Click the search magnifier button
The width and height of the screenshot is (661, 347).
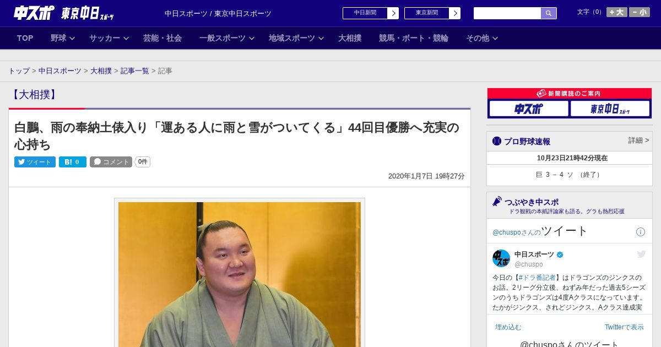(549, 13)
